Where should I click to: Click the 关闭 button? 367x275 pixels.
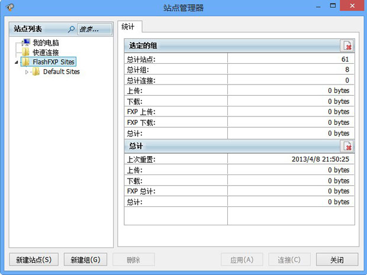(x=337, y=260)
